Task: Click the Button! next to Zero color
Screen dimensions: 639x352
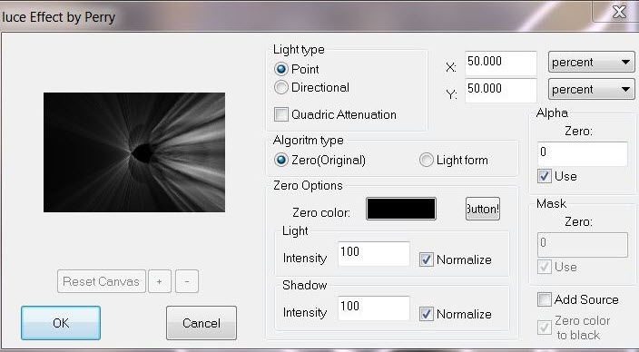Action: 483,209
